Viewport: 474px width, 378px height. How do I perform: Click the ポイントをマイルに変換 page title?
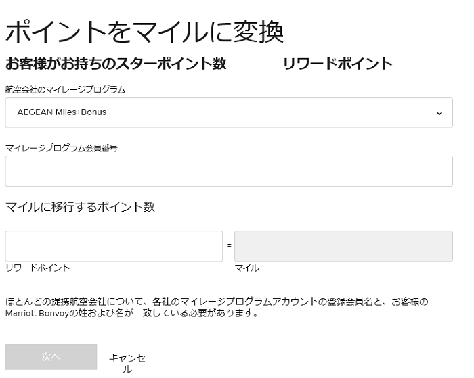(x=144, y=32)
